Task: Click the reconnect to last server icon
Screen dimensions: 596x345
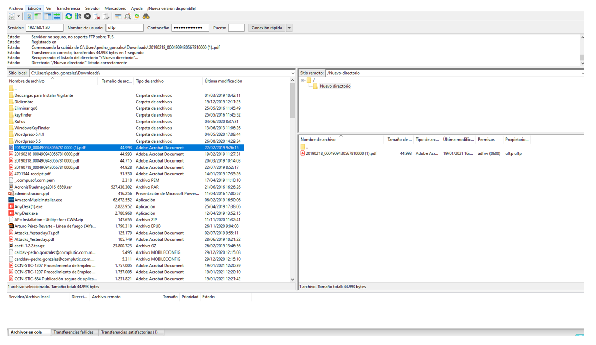Action: pyautogui.click(x=107, y=16)
